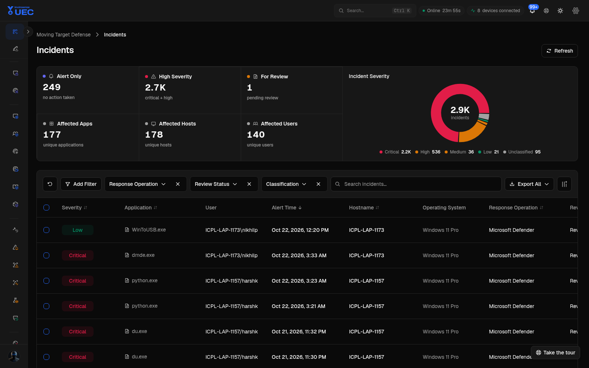The image size is (589, 368).
Task: Check the WinToUSB.exe row checkbox
Action: (x=46, y=230)
